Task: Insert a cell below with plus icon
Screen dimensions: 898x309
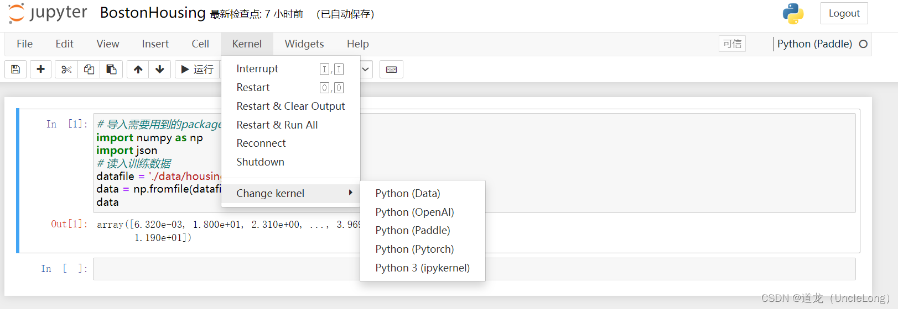Action: (x=40, y=70)
